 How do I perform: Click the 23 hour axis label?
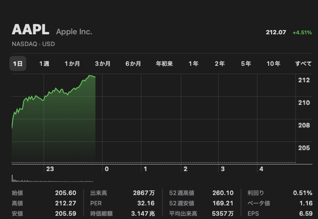point(50,169)
